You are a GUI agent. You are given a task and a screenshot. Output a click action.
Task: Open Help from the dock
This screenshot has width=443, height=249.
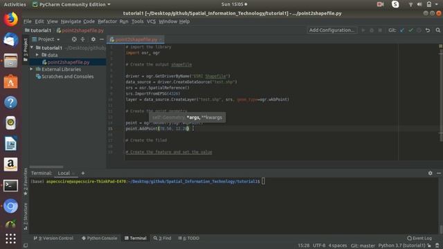point(11,102)
